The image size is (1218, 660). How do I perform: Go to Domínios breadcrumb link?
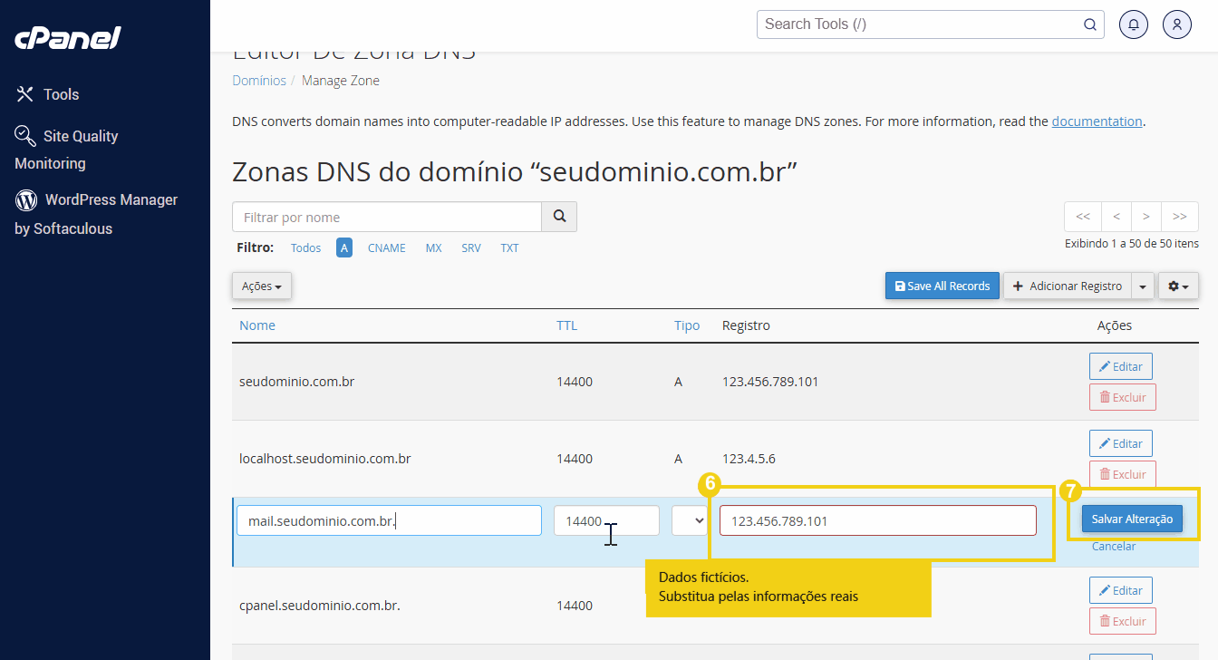tap(259, 81)
